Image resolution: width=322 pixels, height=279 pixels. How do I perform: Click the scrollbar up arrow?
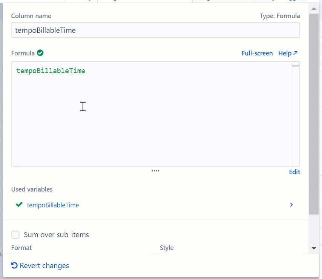(314, 8)
